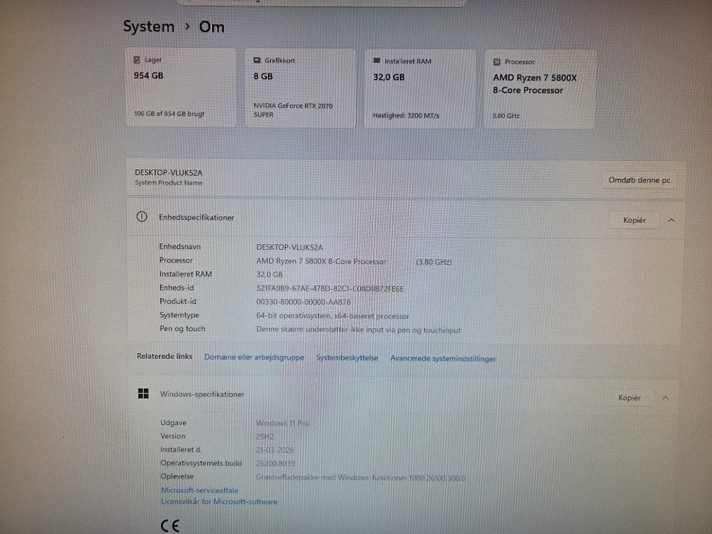Collapse the Windows-specifikationer section chevron
The height and width of the screenshot is (534, 712).
[666, 398]
